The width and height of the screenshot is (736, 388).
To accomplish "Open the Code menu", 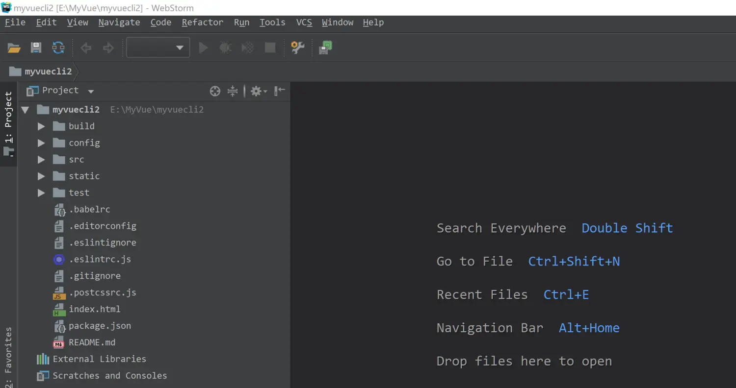I will click(160, 23).
